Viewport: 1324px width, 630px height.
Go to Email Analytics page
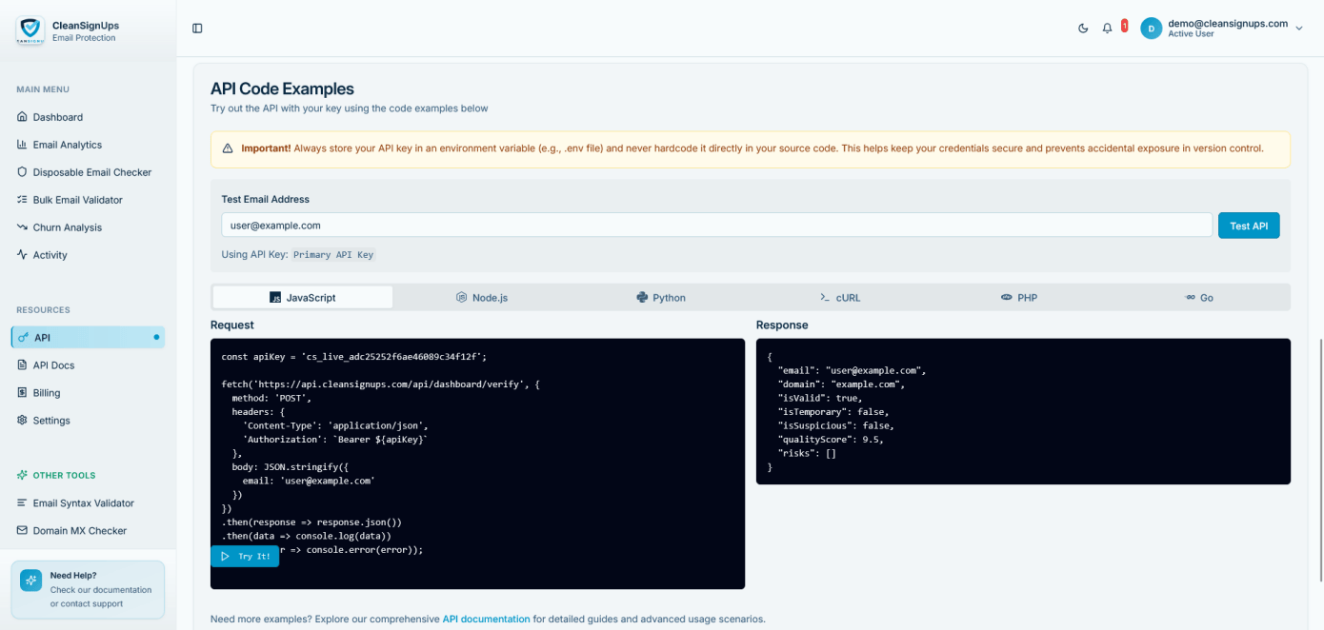point(67,145)
